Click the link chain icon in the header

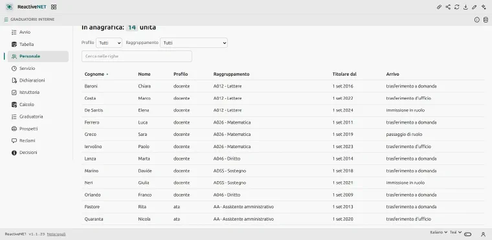point(440,7)
